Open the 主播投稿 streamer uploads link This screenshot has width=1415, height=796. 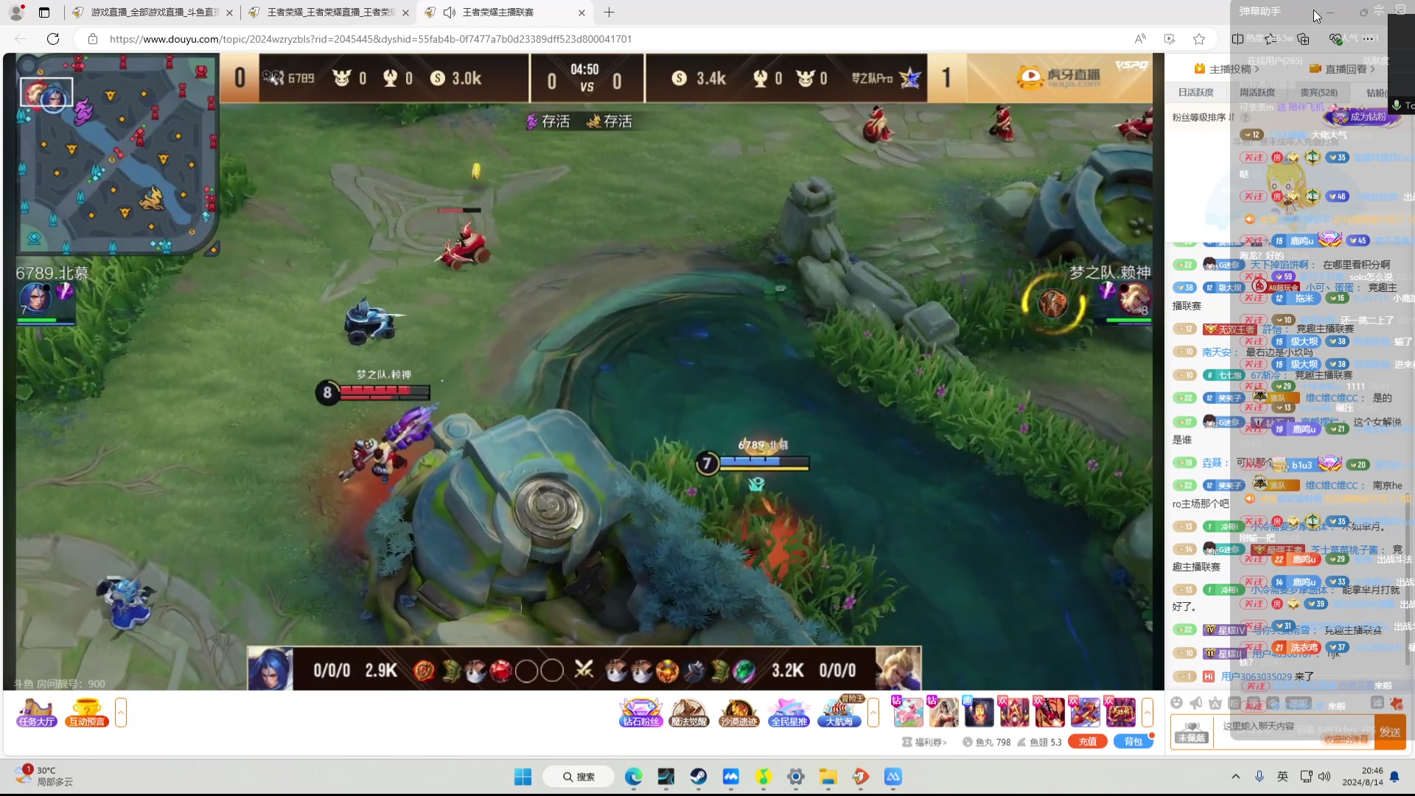(1226, 69)
